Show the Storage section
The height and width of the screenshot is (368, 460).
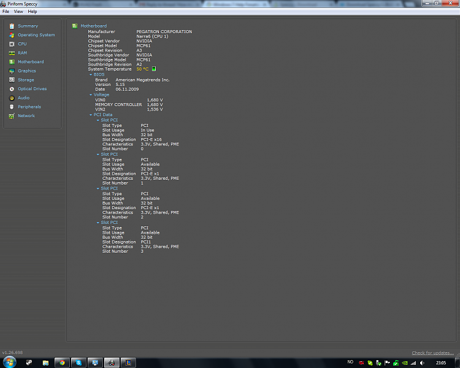point(26,80)
